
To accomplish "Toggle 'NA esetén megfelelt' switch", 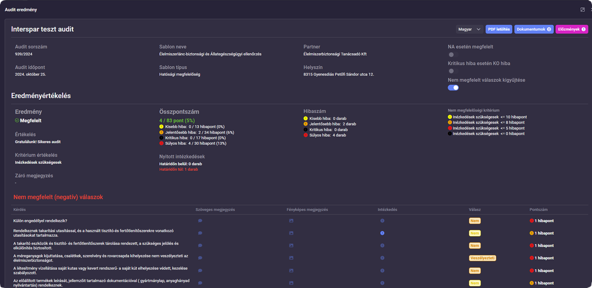I will coord(453,54).
